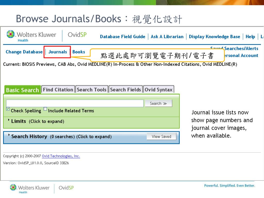
Task: Select the Basic Search tab
Action: pos(22,90)
